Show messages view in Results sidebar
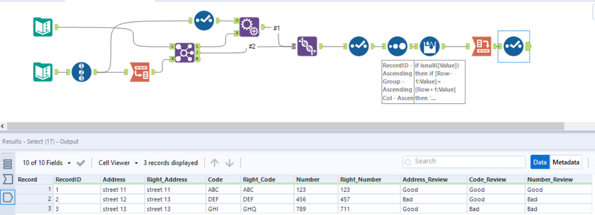595x215 pixels. [8, 164]
